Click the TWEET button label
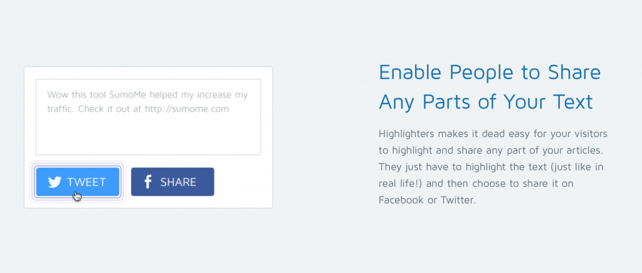642x273 pixels. [x=87, y=182]
